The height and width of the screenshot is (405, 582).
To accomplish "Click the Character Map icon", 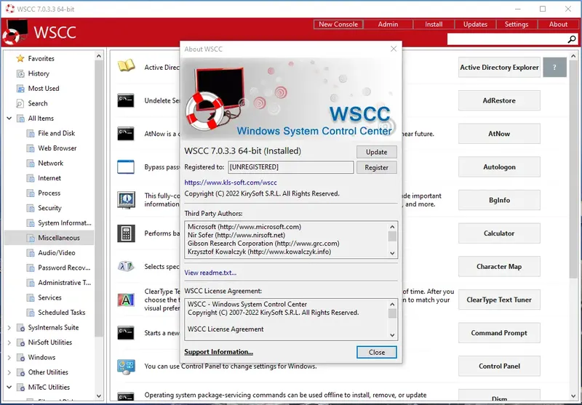I will tap(126, 266).
